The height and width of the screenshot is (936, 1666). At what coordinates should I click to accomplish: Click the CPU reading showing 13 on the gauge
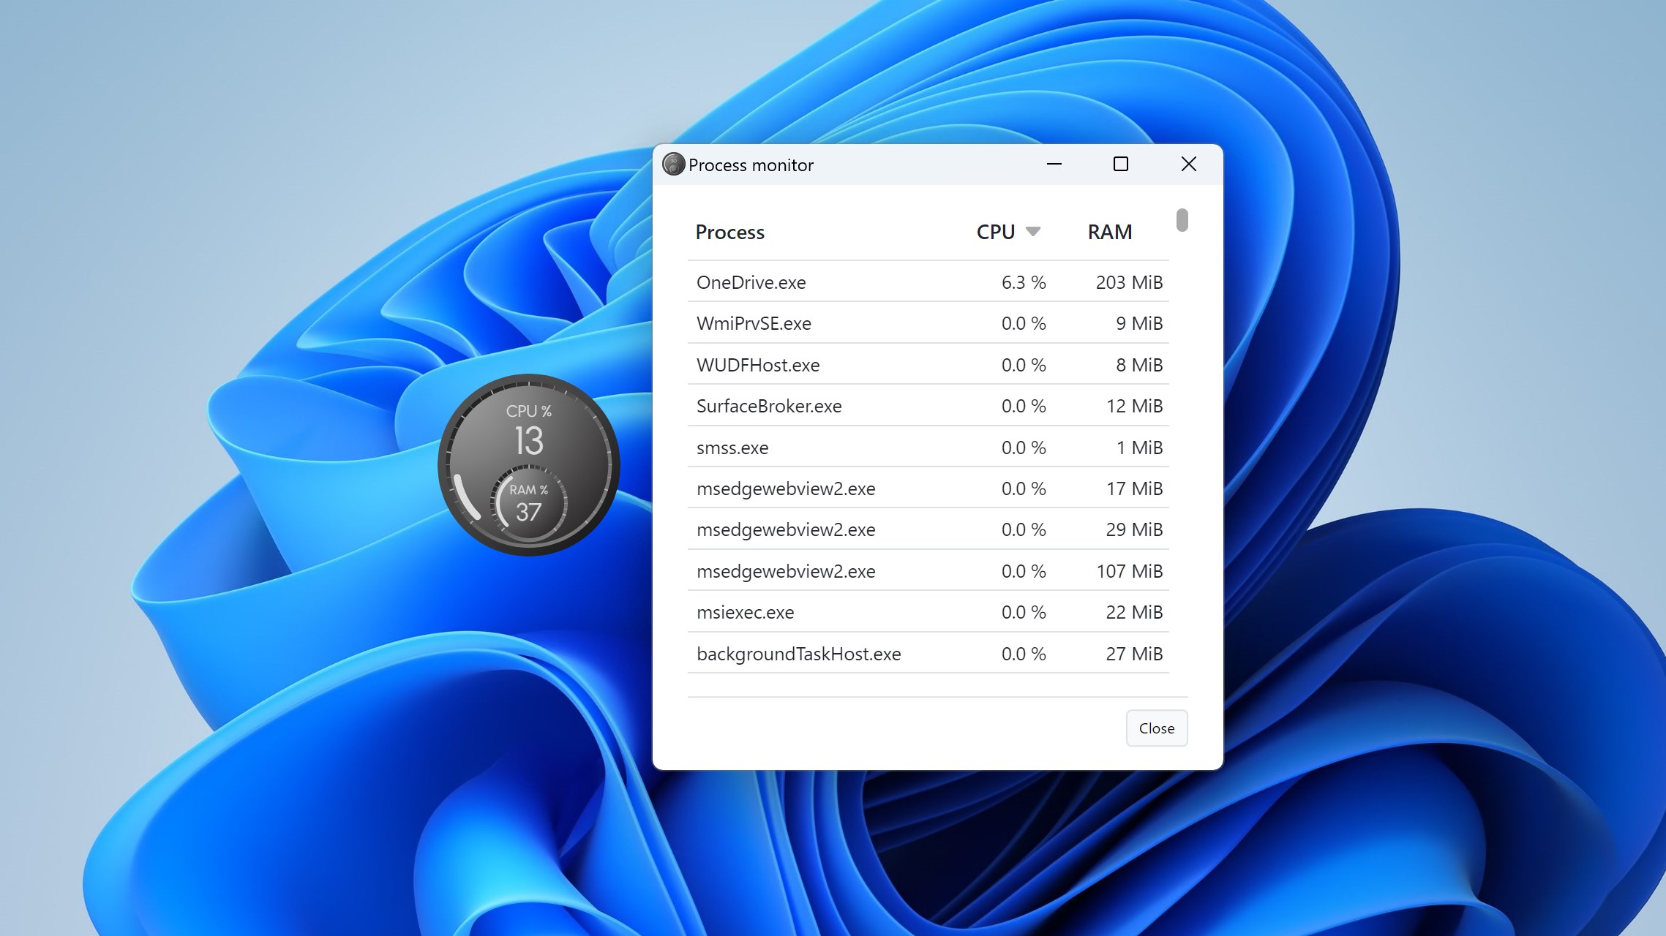click(x=528, y=441)
